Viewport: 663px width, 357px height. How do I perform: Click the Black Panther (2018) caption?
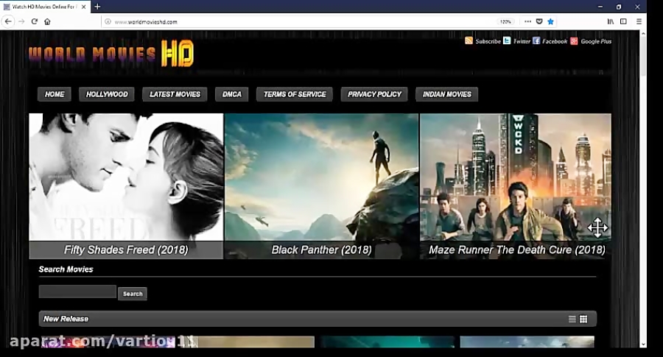click(321, 250)
